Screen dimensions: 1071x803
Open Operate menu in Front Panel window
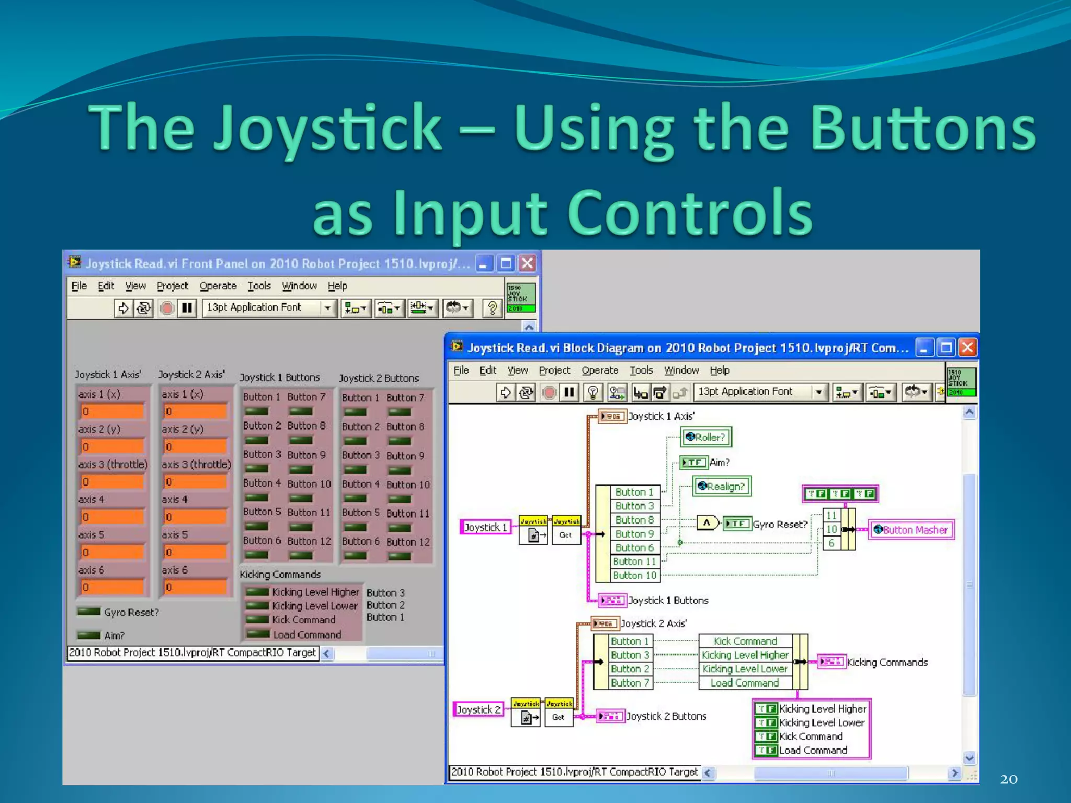218,286
